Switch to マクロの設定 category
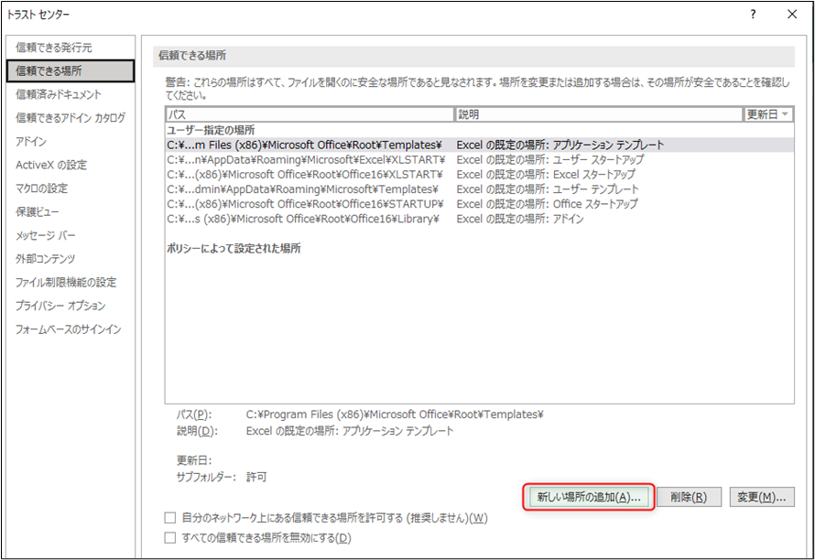This screenshot has height=560, width=815. click(x=41, y=188)
